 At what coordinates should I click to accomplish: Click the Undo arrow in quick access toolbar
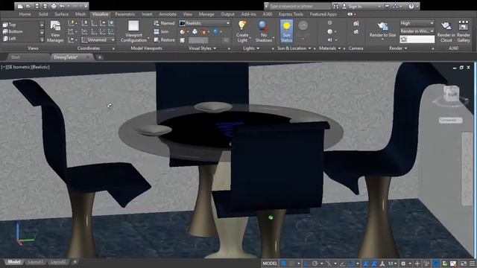point(62,6)
